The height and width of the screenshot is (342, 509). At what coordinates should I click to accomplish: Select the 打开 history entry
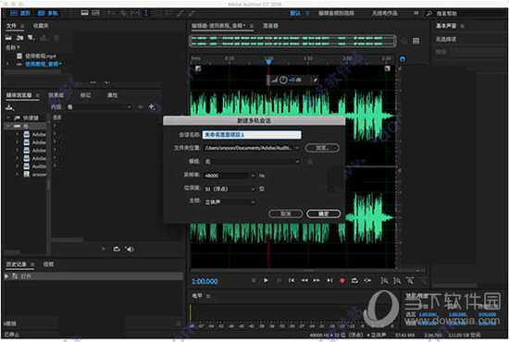[93, 276]
